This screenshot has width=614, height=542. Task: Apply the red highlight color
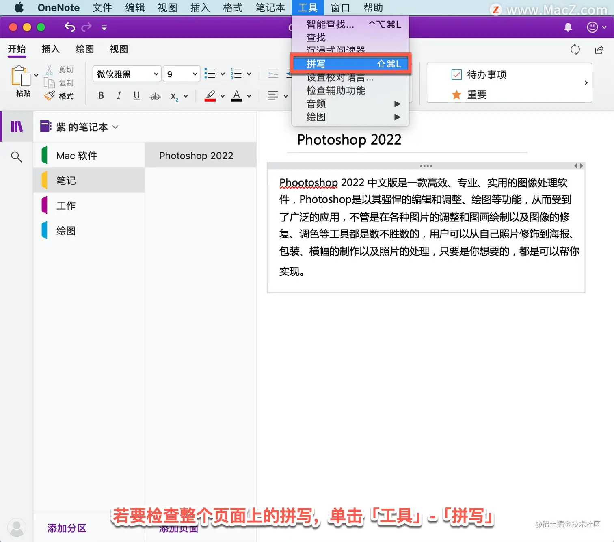point(210,95)
